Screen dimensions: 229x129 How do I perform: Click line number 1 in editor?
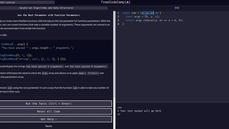click(x=118, y=13)
